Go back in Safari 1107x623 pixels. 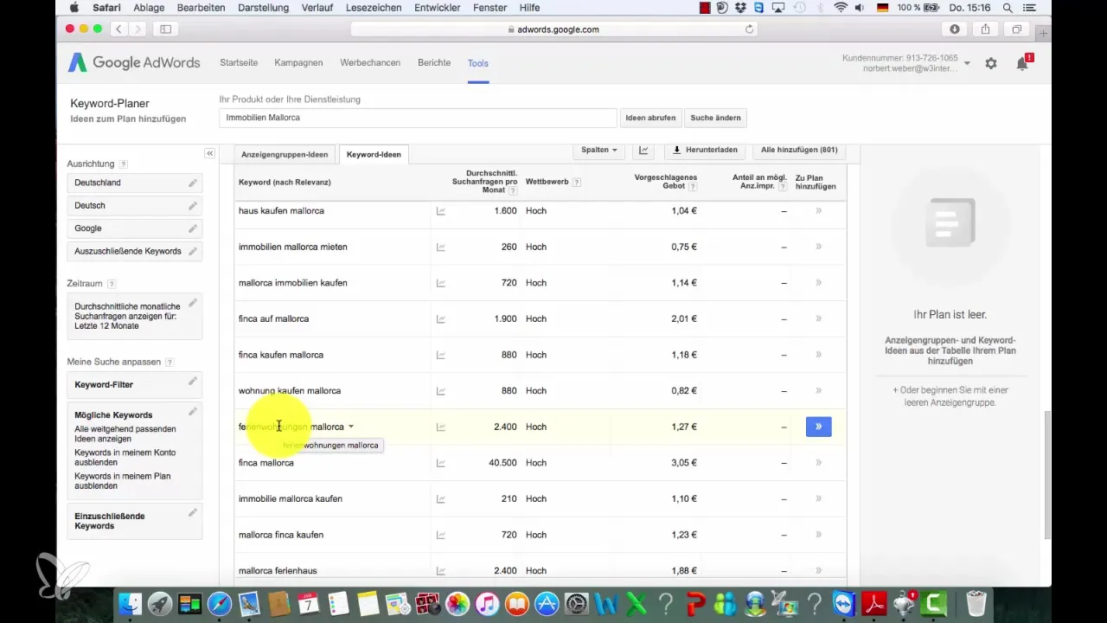pyautogui.click(x=120, y=29)
